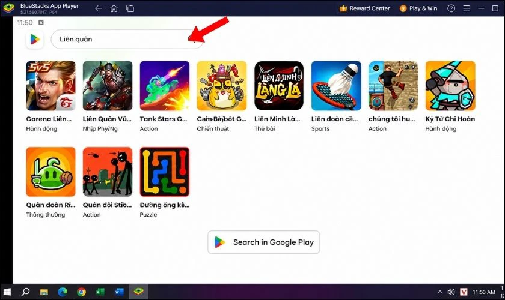This screenshot has height=300, width=505.
Task: Open the help question mark icon
Action: pyautogui.click(x=451, y=8)
